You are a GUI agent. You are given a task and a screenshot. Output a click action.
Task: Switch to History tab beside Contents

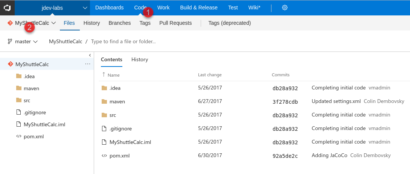point(140,59)
